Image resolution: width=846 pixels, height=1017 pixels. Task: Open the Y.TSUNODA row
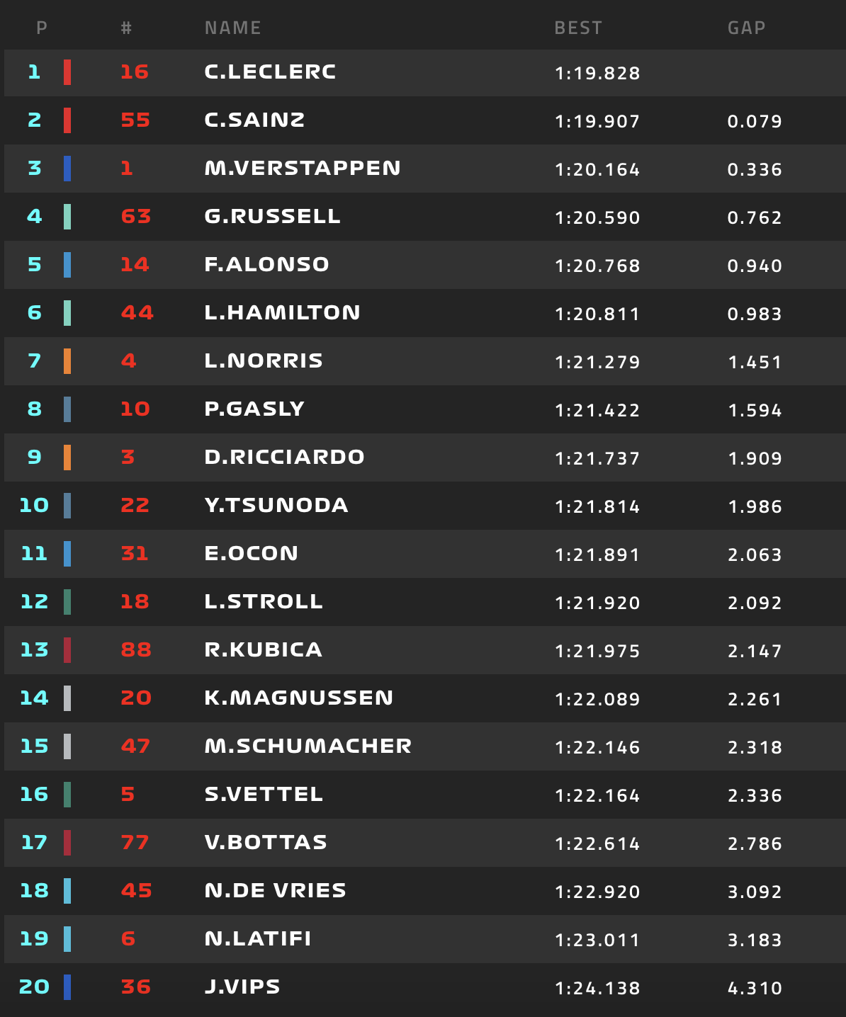coord(425,506)
